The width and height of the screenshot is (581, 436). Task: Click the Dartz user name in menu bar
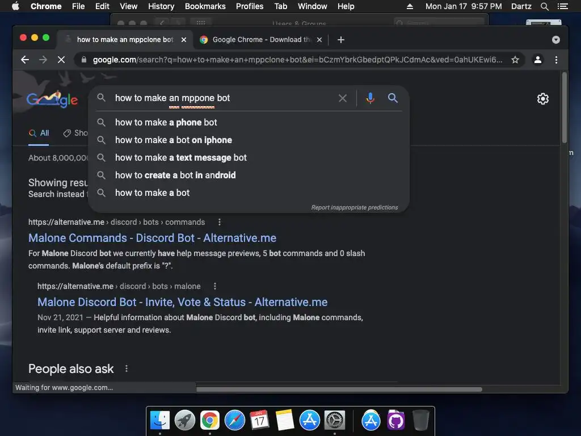(521, 6)
